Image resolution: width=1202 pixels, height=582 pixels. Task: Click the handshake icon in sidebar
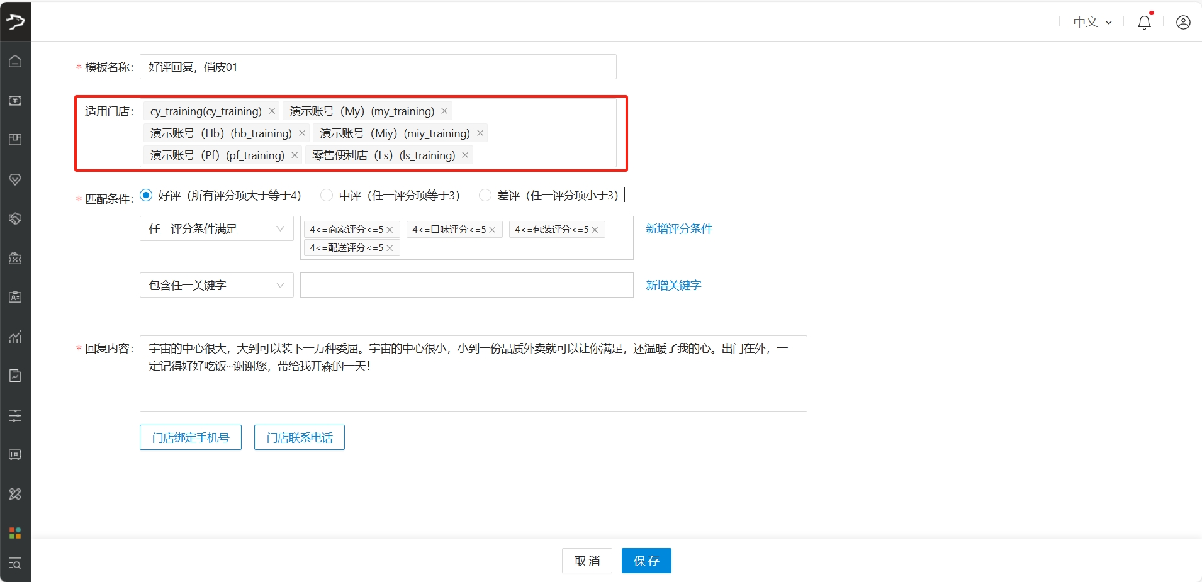[x=15, y=218]
